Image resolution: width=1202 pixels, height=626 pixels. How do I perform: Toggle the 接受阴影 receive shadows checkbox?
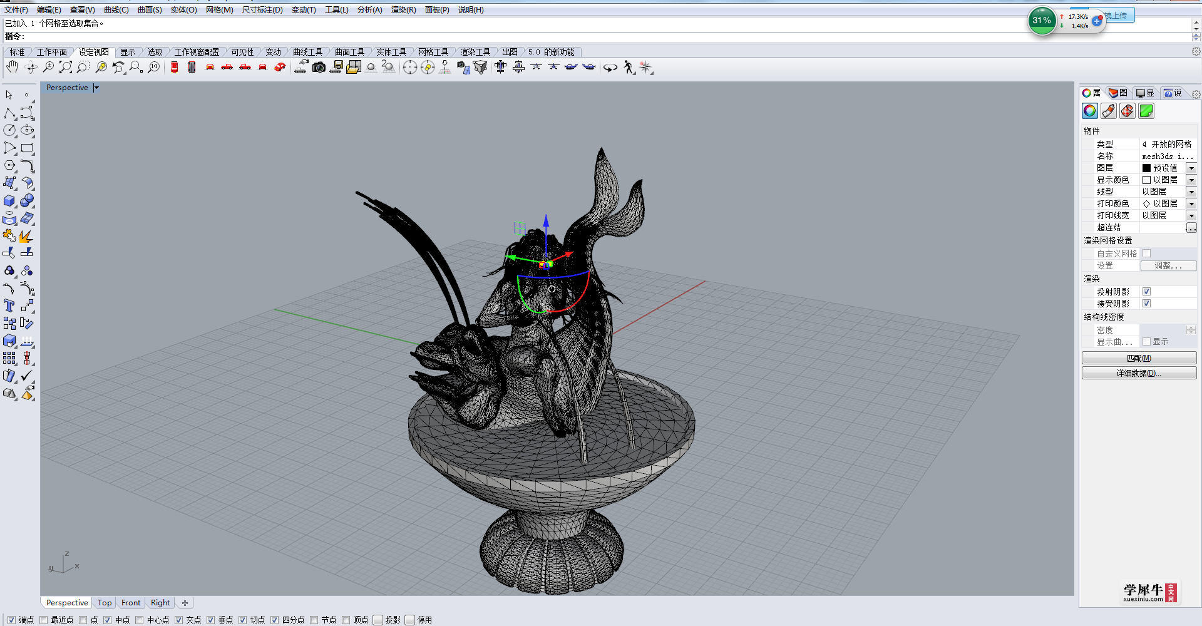(x=1146, y=304)
